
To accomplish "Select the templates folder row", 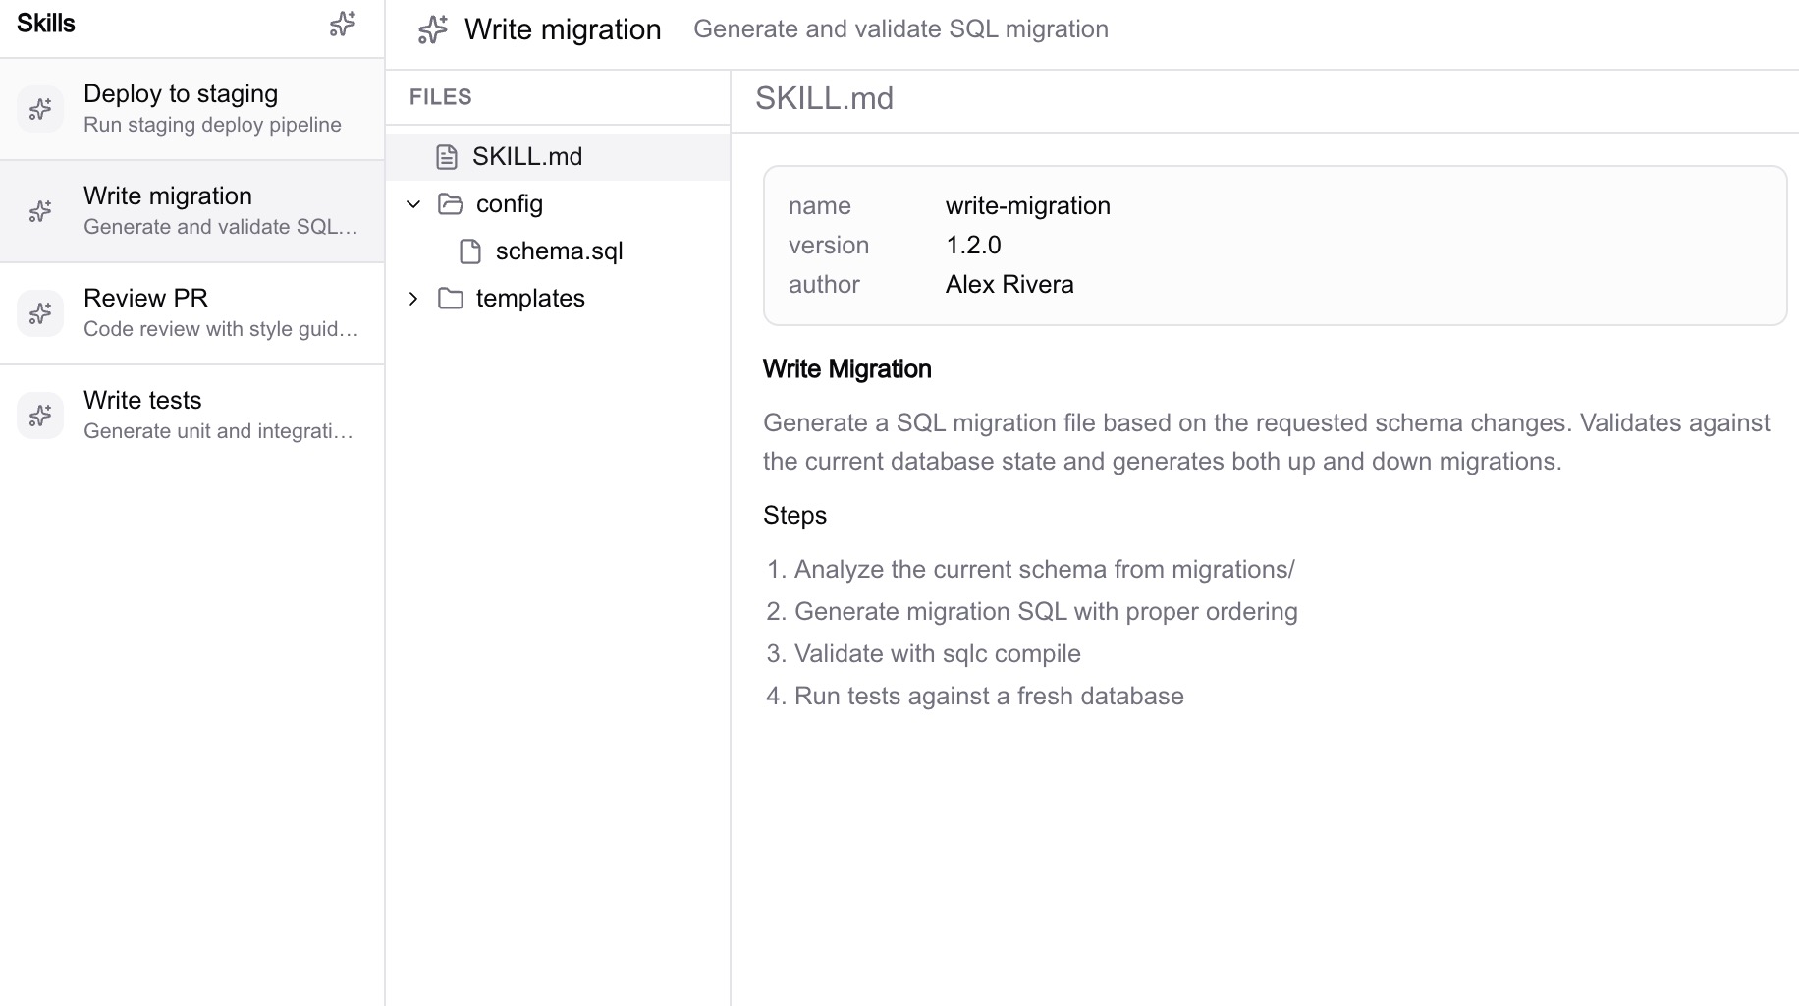I will point(558,299).
